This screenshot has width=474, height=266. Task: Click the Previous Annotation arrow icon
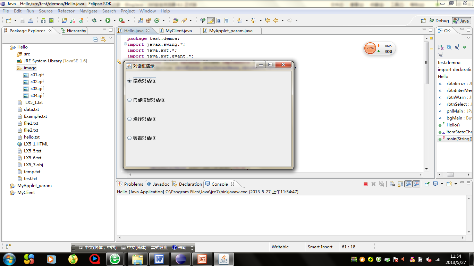pyautogui.click(x=253, y=20)
